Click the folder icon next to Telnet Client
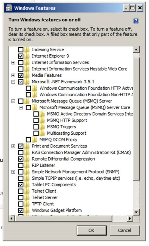This screenshot has width=149, height=246. [x=27, y=191]
